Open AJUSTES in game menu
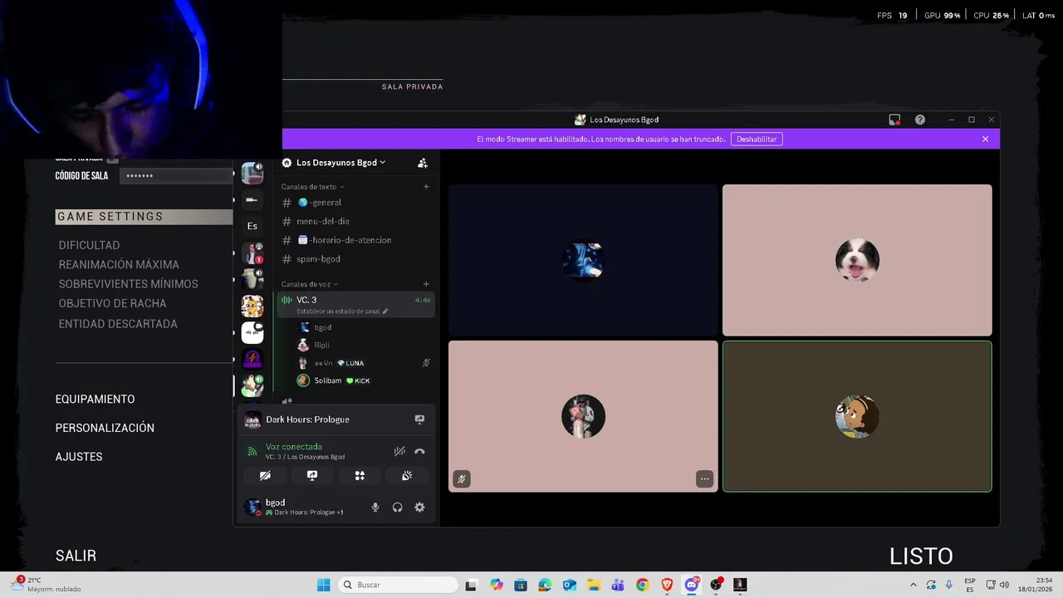Screen dimensions: 1063x598 coord(79,457)
